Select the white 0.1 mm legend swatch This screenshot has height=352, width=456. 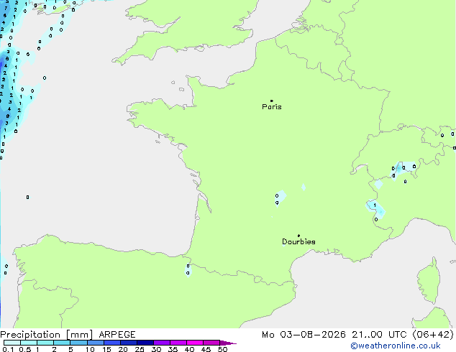coord(12,343)
